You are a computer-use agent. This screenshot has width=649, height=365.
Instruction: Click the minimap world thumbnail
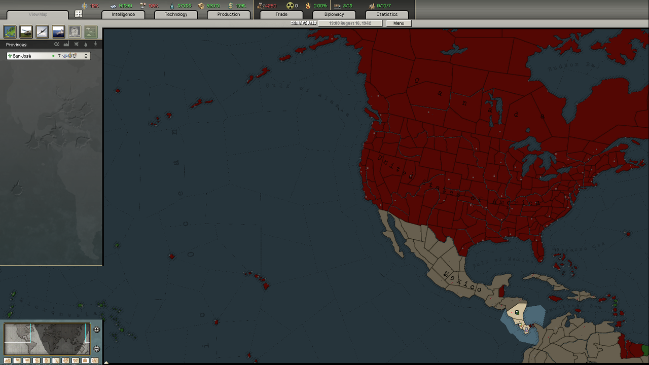[x=47, y=339]
